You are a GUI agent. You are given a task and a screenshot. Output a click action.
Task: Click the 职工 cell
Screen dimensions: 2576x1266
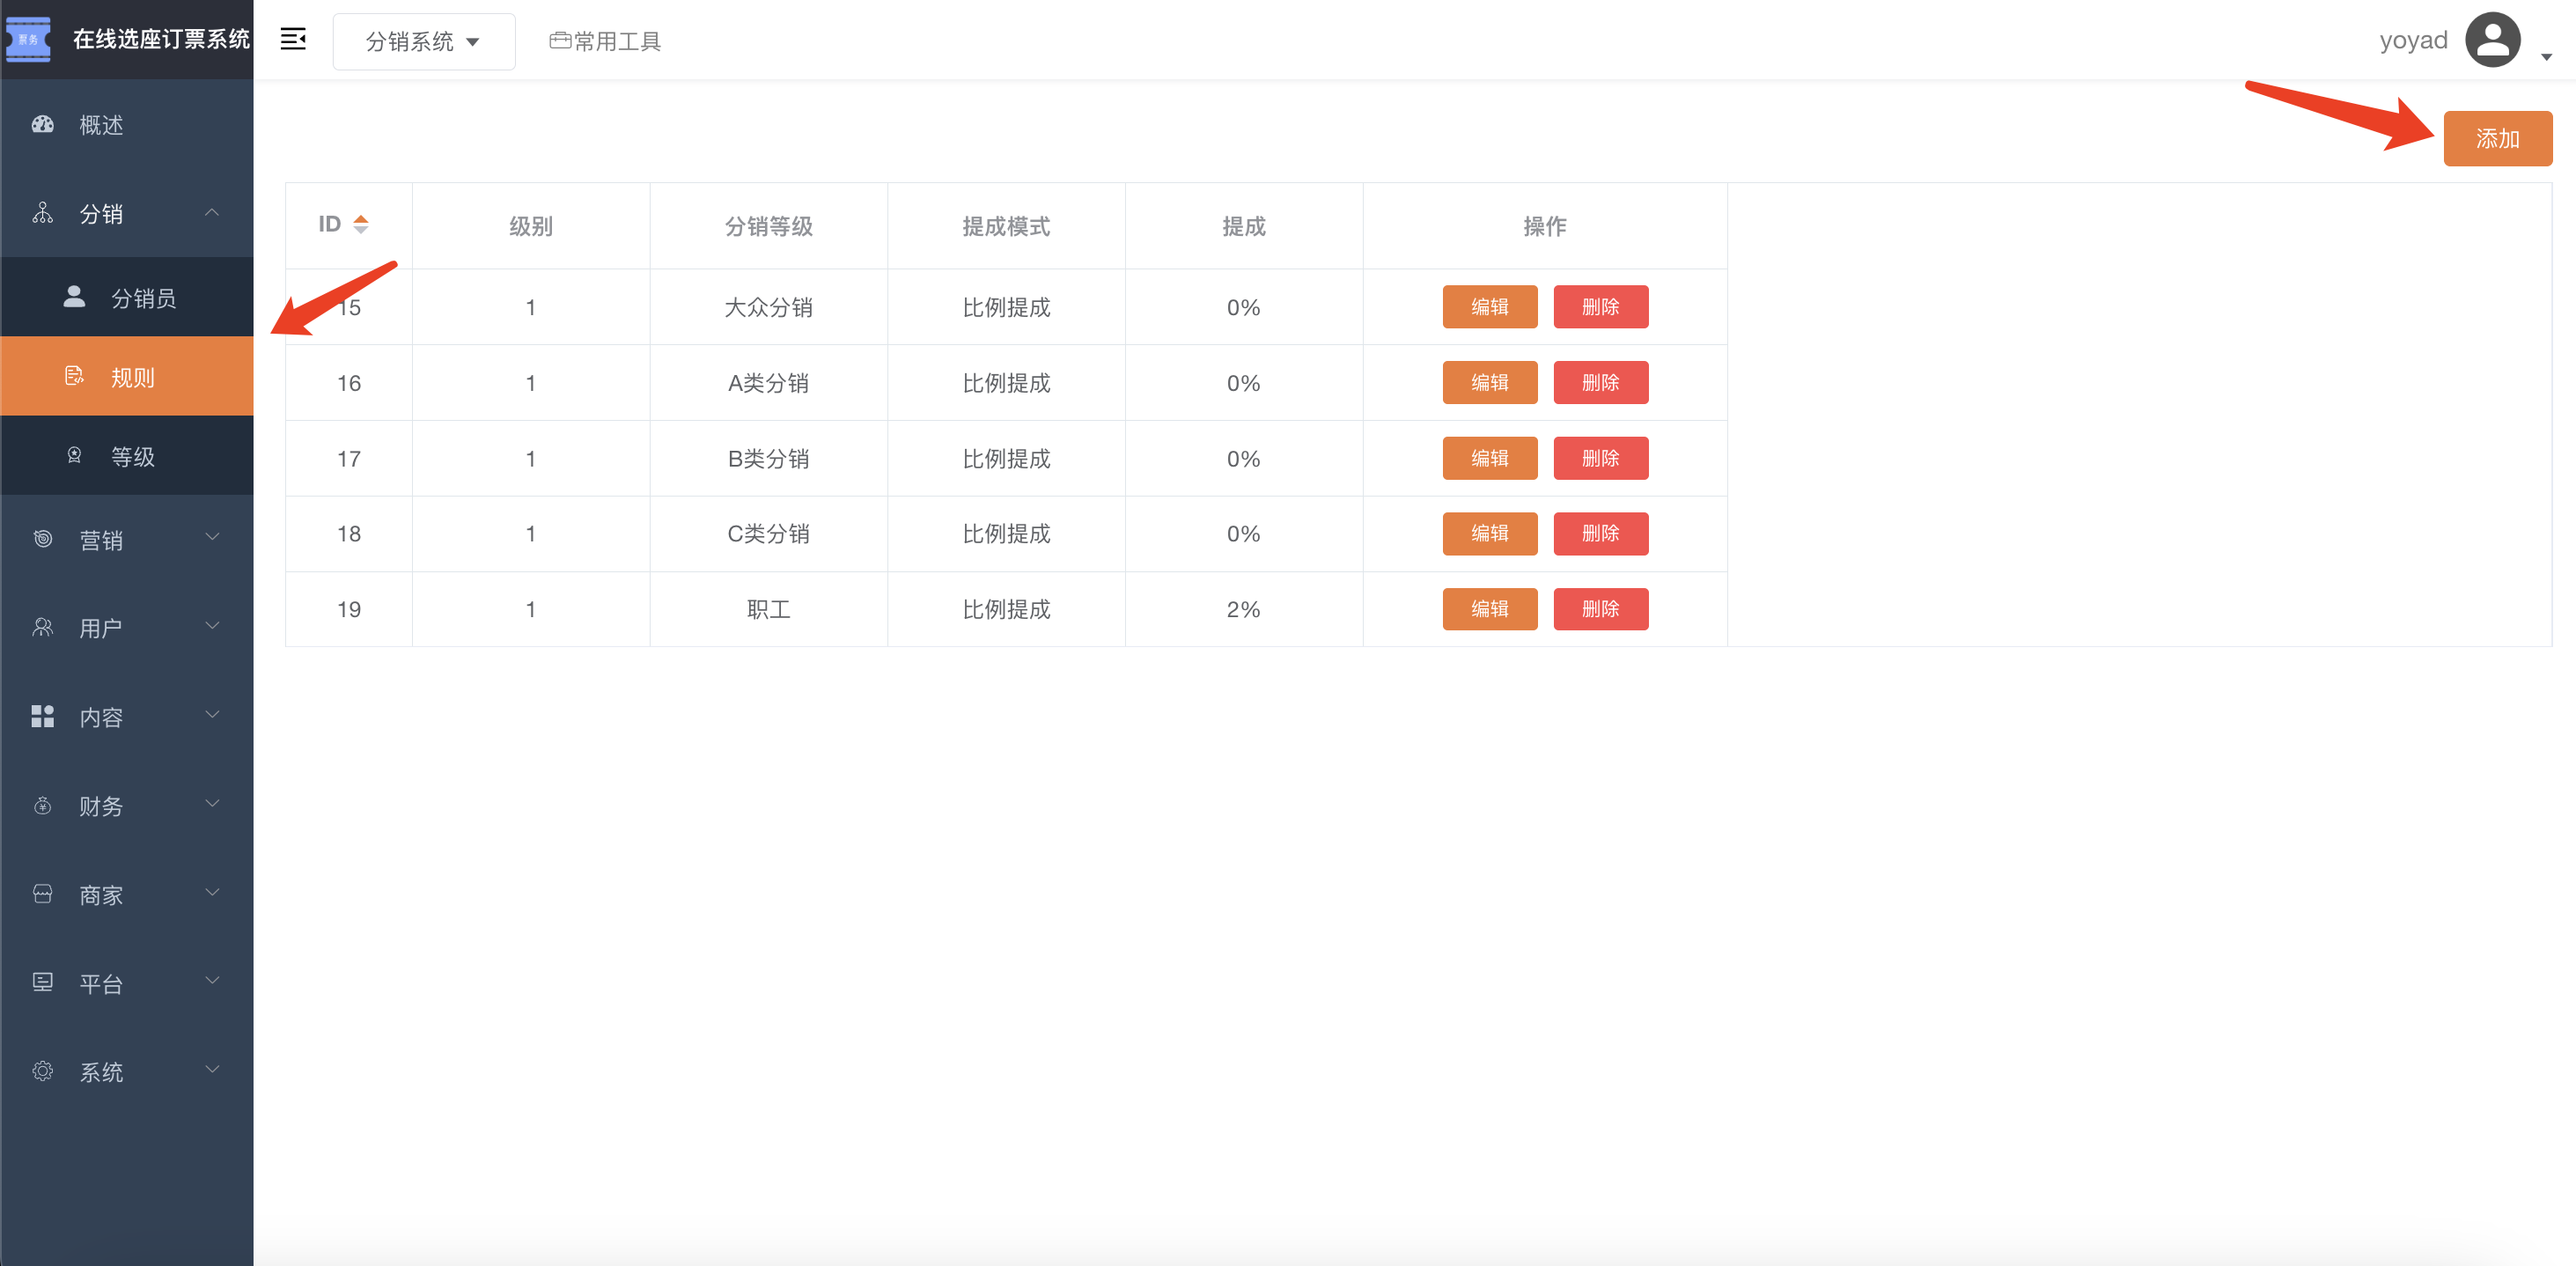tap(768, 609)
